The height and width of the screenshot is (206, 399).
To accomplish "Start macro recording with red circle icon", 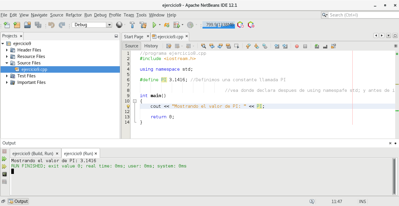I will [297, 46].
